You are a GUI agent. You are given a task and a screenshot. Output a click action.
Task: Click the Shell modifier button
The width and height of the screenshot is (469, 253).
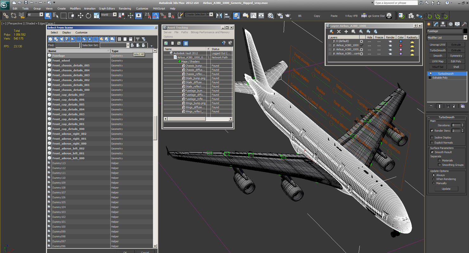[456, 67]
